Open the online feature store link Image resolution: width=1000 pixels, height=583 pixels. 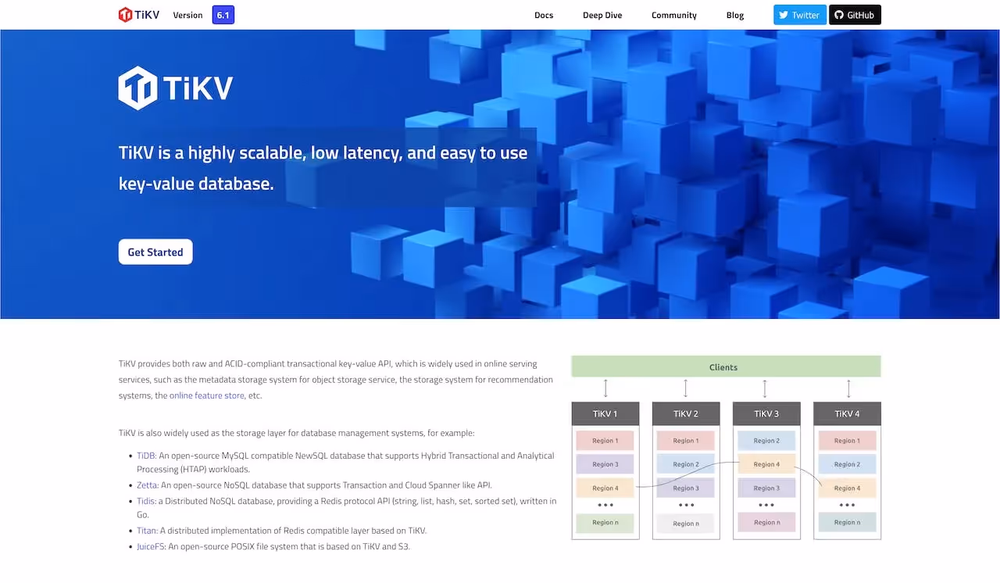point(206,395)
